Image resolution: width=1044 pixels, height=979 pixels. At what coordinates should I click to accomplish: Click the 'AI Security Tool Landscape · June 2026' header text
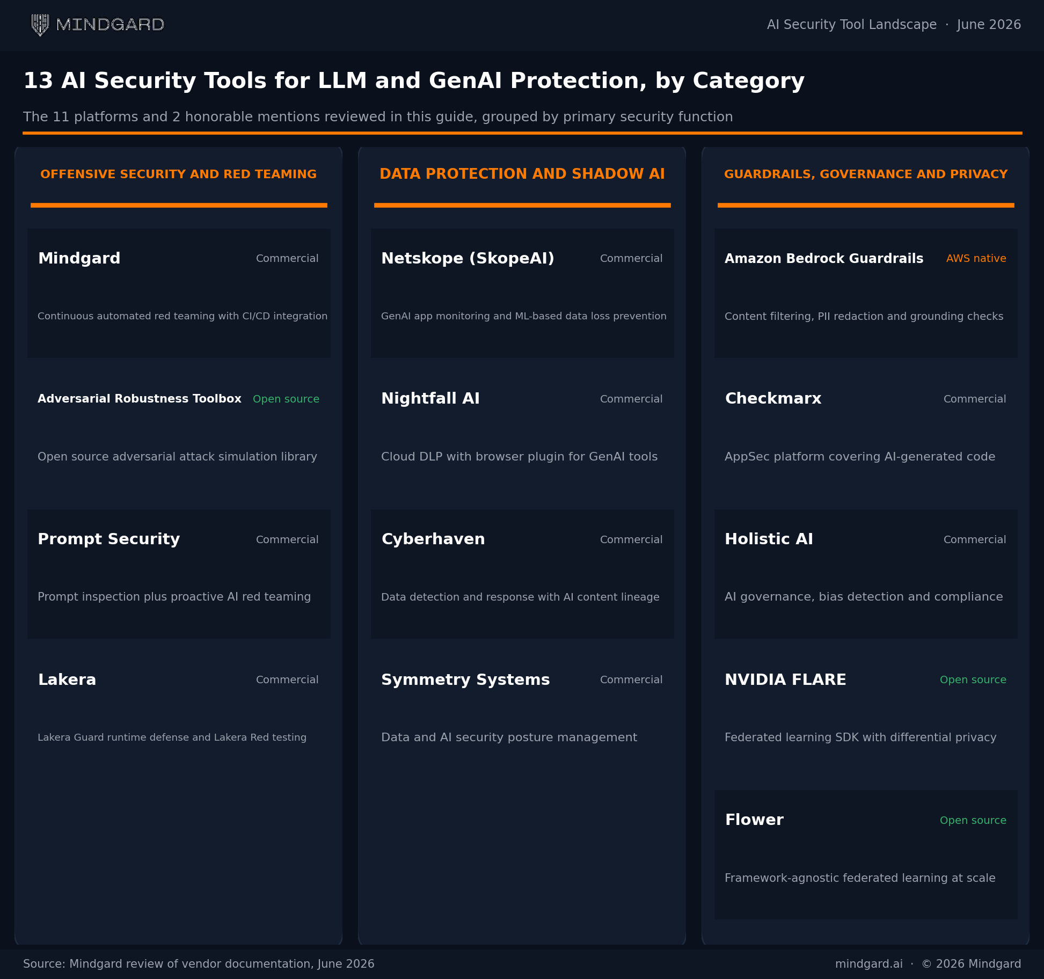(894, 25)
